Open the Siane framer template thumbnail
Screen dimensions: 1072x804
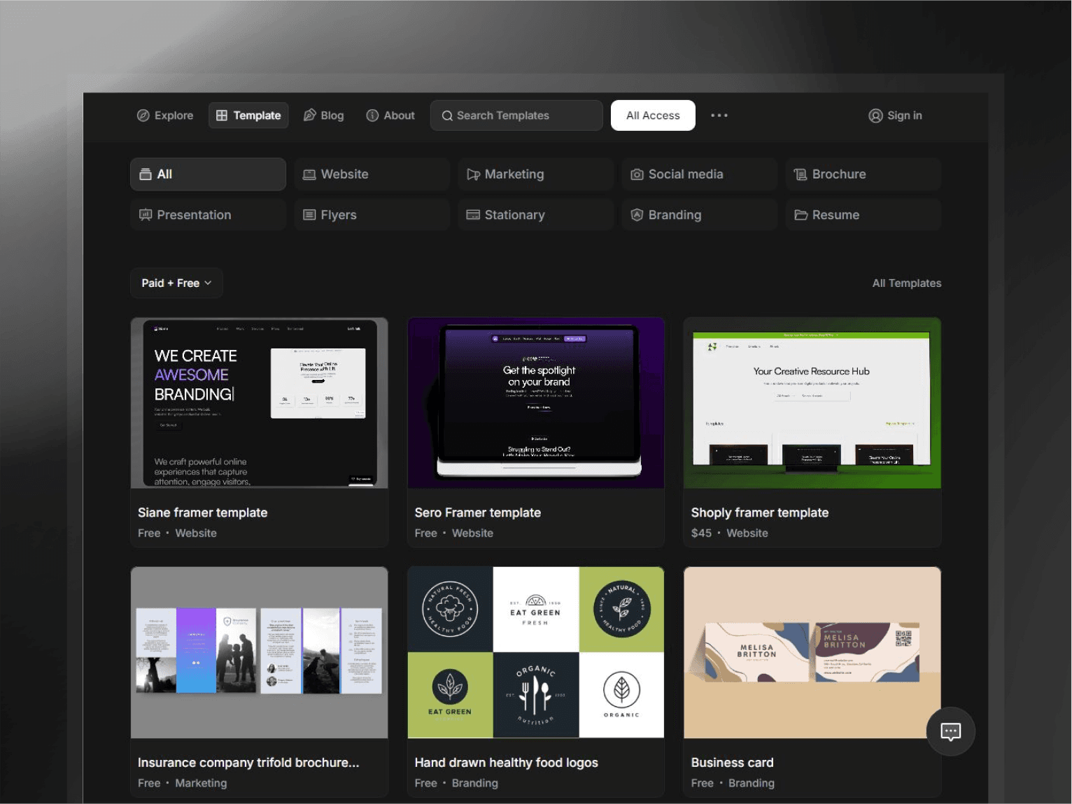tap(259, 403)
